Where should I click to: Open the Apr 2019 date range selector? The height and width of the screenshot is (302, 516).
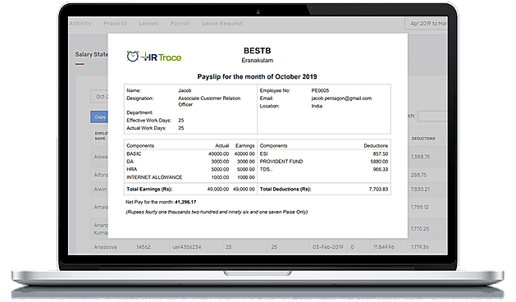[x=426, y=23]
